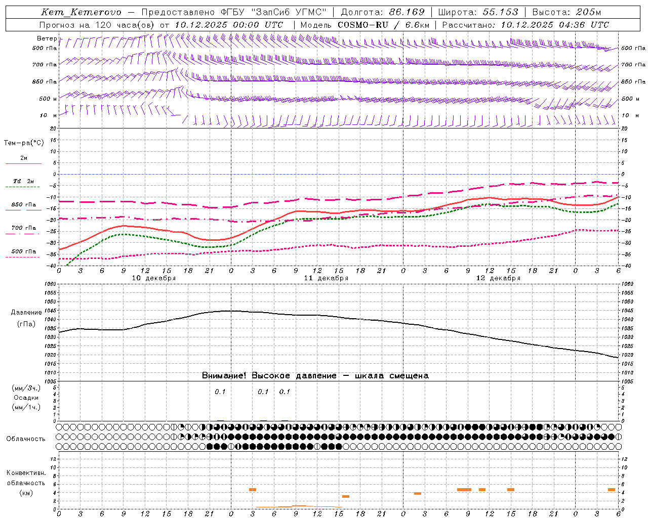The width and height of the screenshot is (648, 518).
Task: Select the elevation text Высота: 205м
Action: pos(567,12)
